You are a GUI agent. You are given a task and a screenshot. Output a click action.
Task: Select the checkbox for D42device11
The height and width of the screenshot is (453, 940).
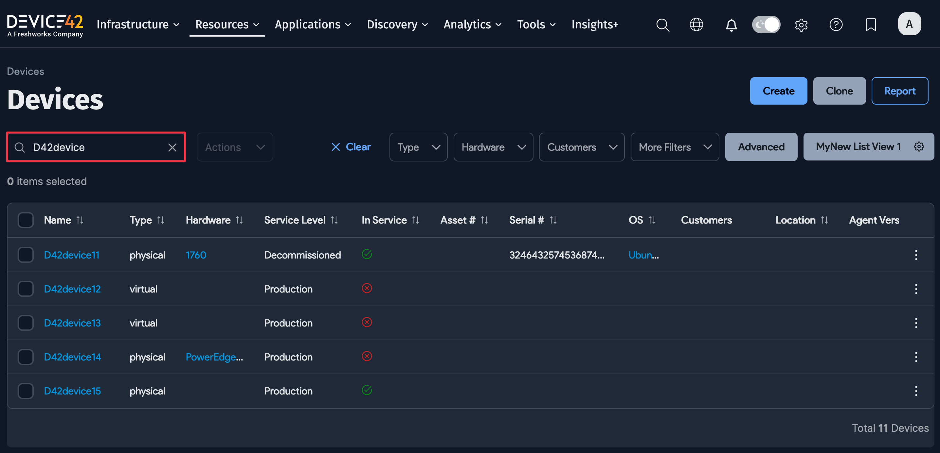[x=25, y=255]
